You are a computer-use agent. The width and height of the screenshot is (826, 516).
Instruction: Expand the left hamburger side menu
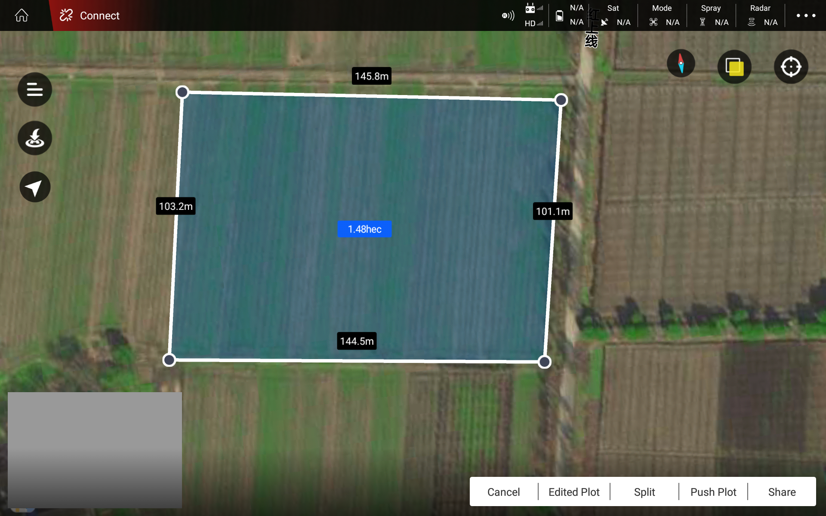click(x=34, y=89)
